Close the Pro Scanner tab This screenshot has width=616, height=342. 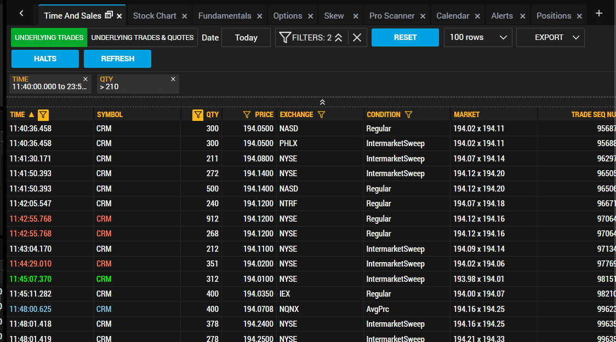coord(423,16)
